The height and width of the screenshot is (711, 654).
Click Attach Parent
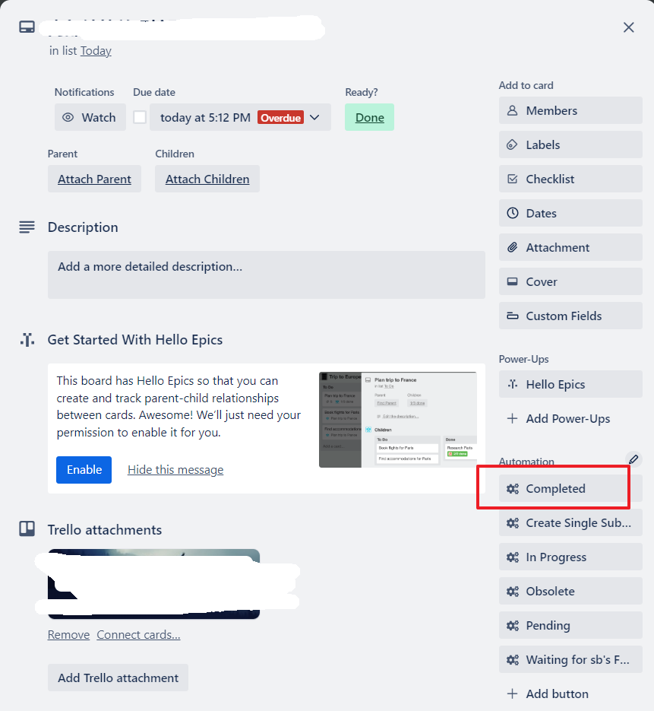tap(94, 179)
